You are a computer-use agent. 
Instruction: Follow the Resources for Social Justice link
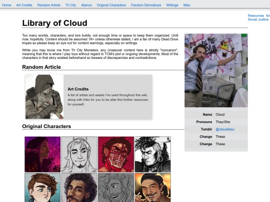click(258, 17)
